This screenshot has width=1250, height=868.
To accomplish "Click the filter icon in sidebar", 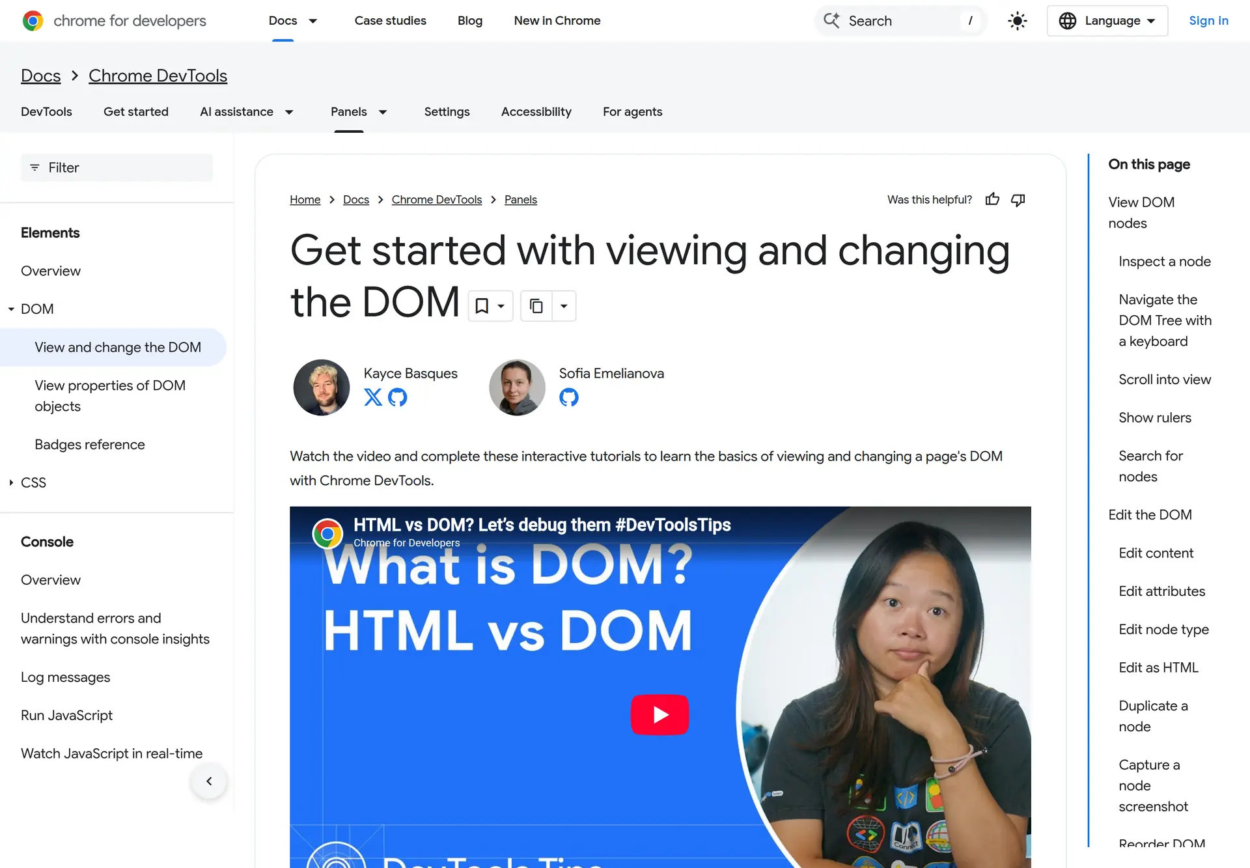I will tap(35, 167).
